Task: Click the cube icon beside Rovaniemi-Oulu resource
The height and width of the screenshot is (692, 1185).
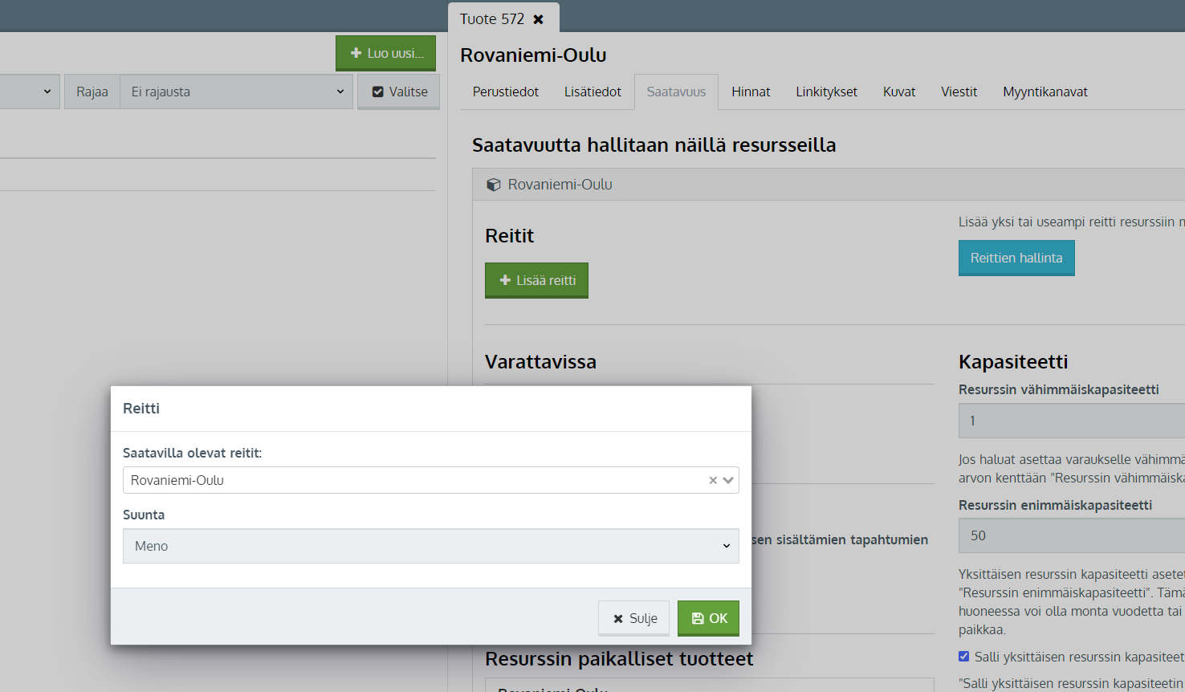Action: tap(494, 185)
